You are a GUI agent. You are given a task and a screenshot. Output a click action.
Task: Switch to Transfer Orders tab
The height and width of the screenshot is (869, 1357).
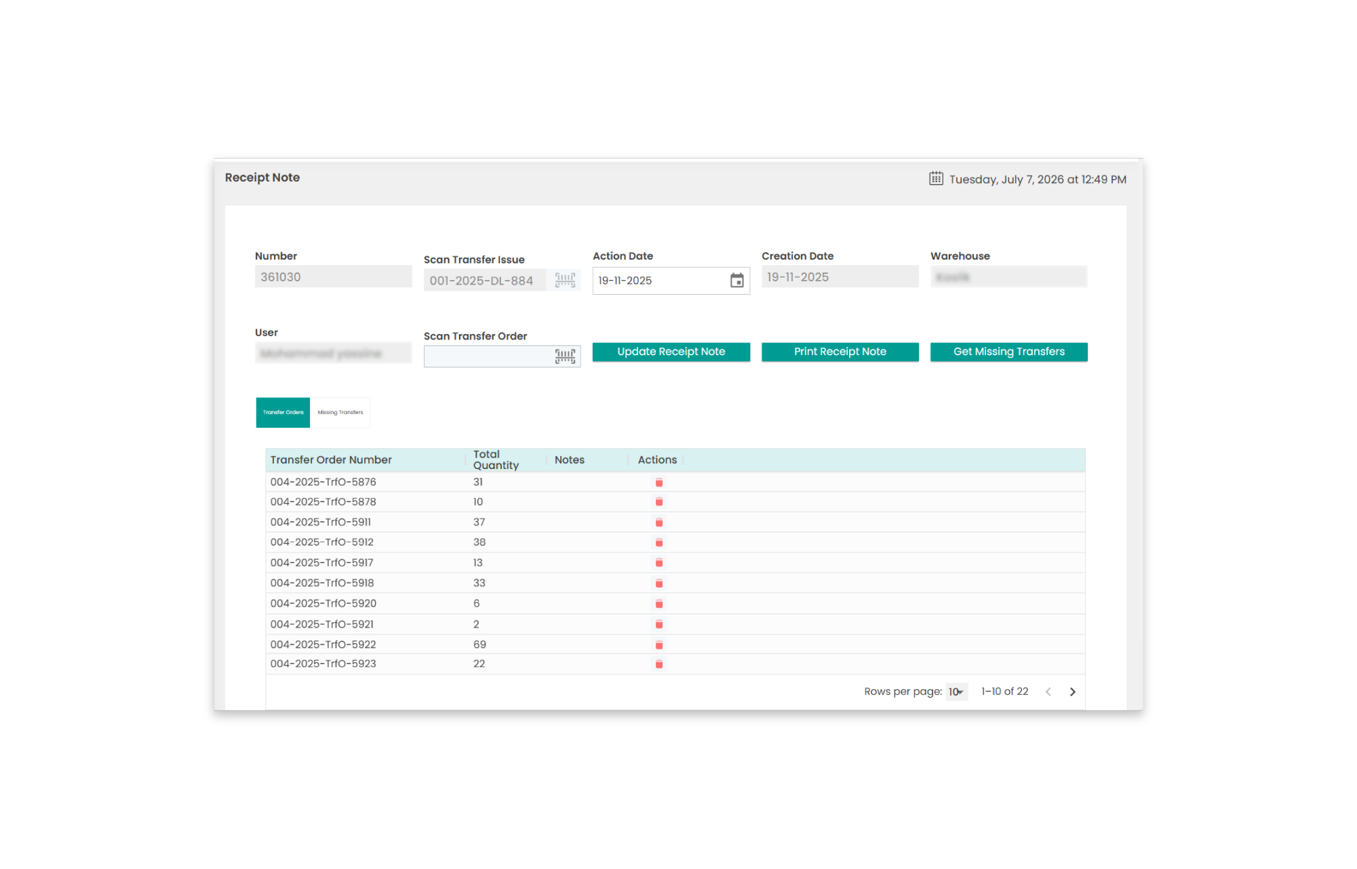pyautogui.click(x=283, y=412)
